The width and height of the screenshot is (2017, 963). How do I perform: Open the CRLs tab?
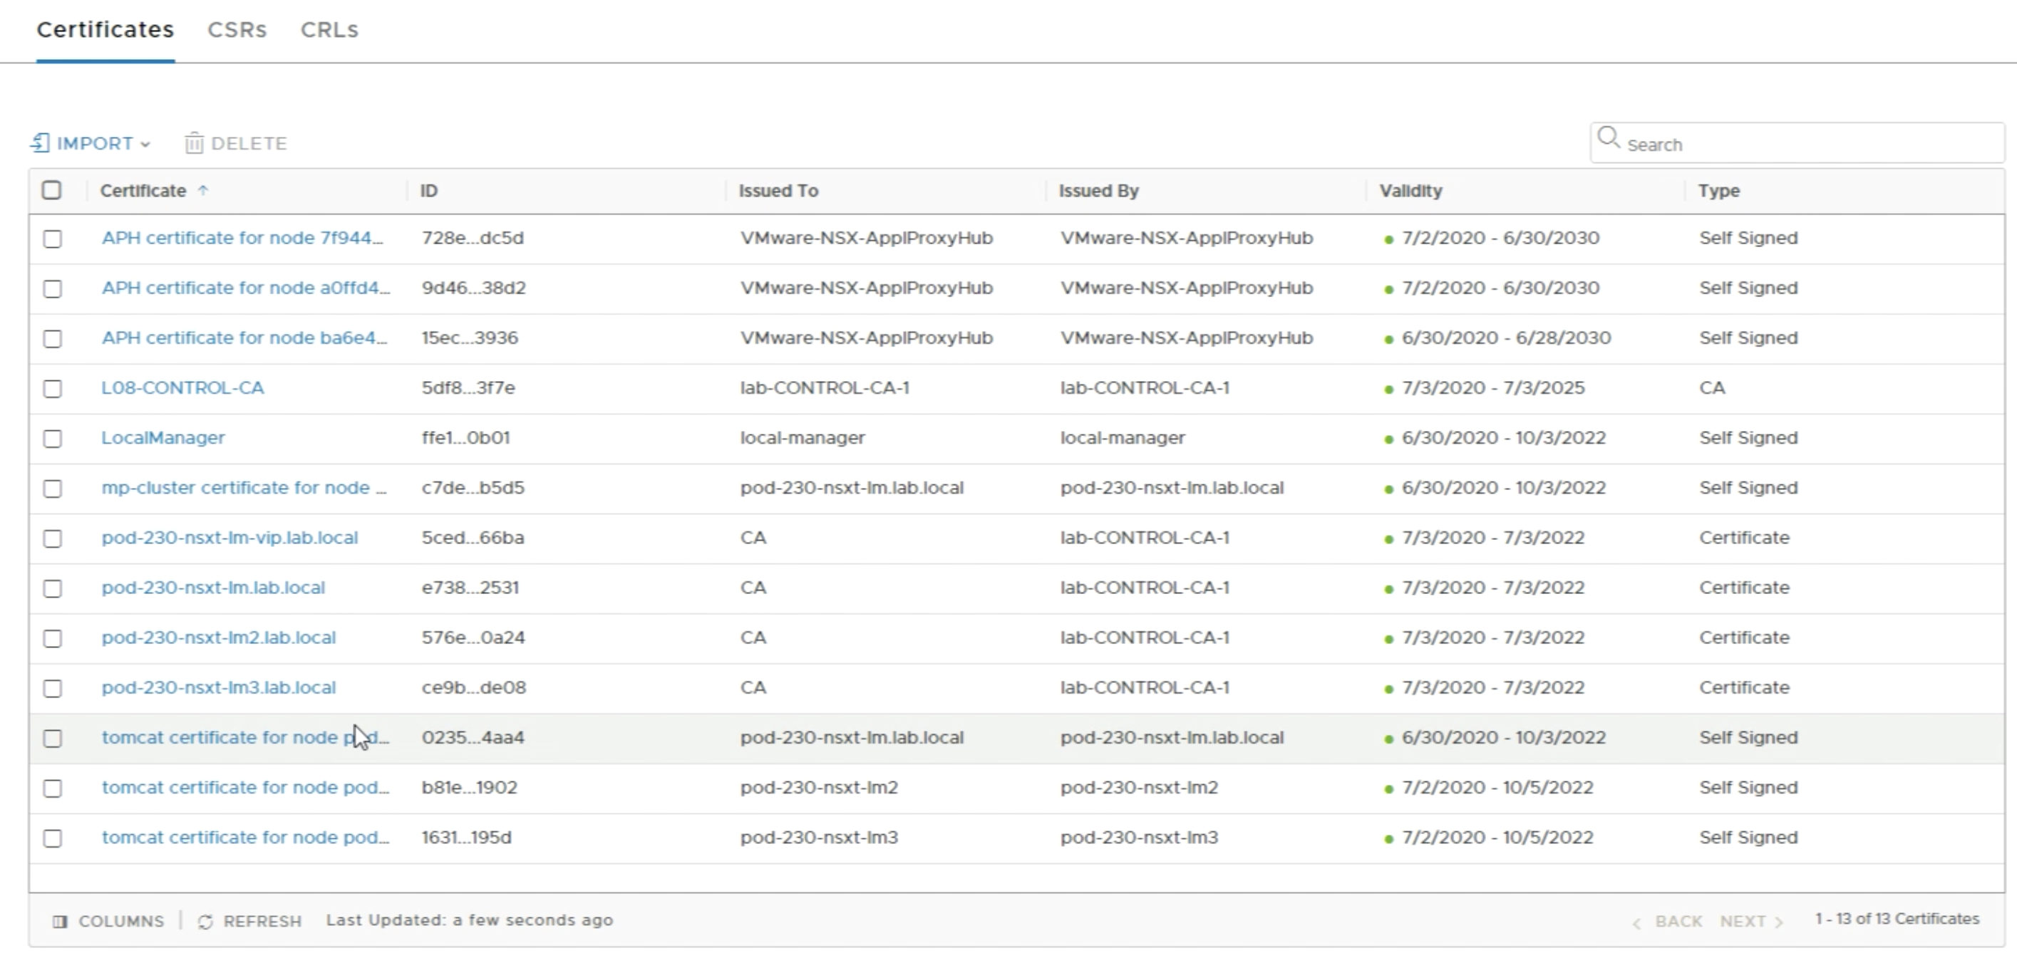329,30
